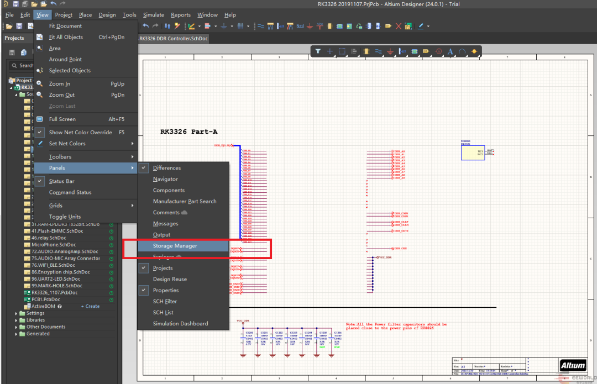Open the pen color dropdown in the toolbar
Image resolution: width=597 pixels, height=384 pixels.
tap(428, 26)
